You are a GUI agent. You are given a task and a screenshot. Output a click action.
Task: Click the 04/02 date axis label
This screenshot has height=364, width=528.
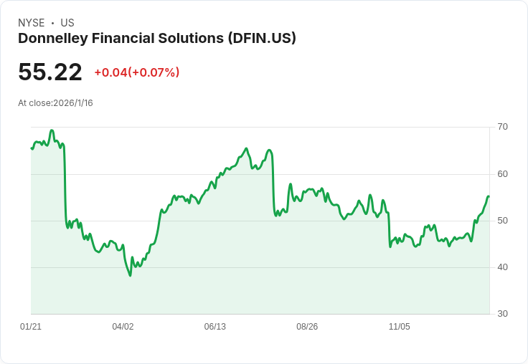point(123,326)
